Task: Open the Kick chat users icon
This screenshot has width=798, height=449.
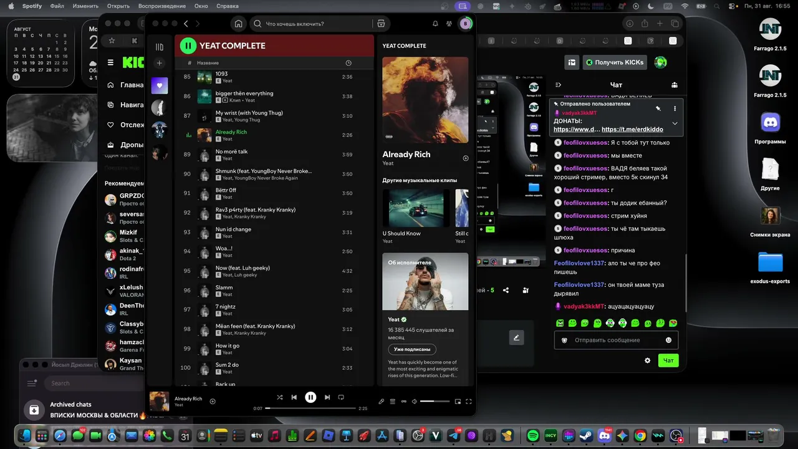Action: [x=674, y=85]
